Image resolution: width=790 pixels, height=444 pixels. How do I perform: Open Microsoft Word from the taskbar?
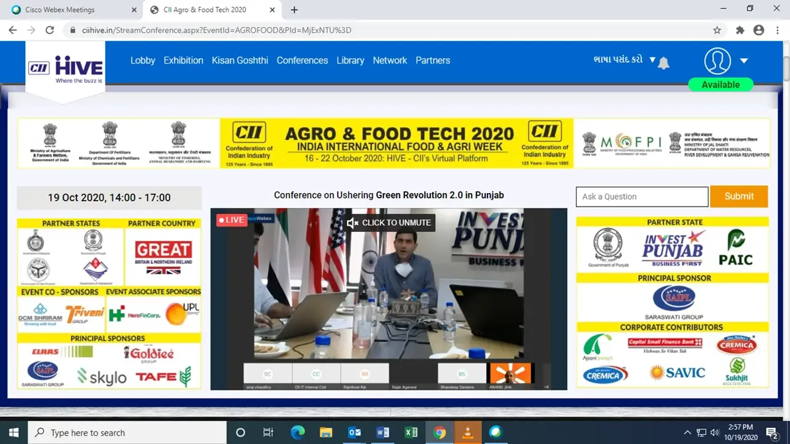(383, 432)
